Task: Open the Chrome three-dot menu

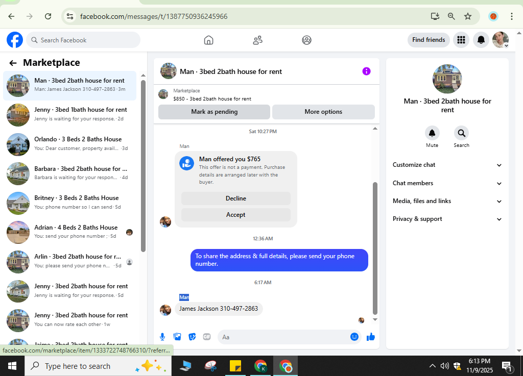Action: 511,16
